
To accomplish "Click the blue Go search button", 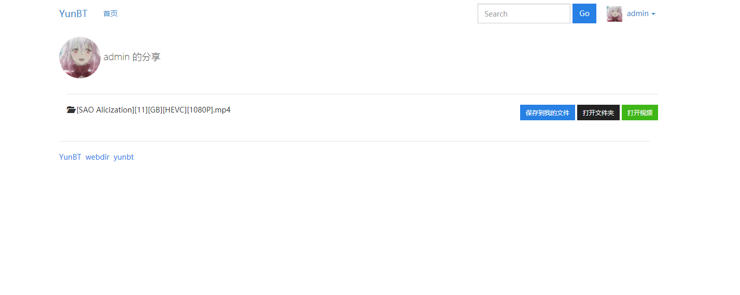I will click(584, 13).
